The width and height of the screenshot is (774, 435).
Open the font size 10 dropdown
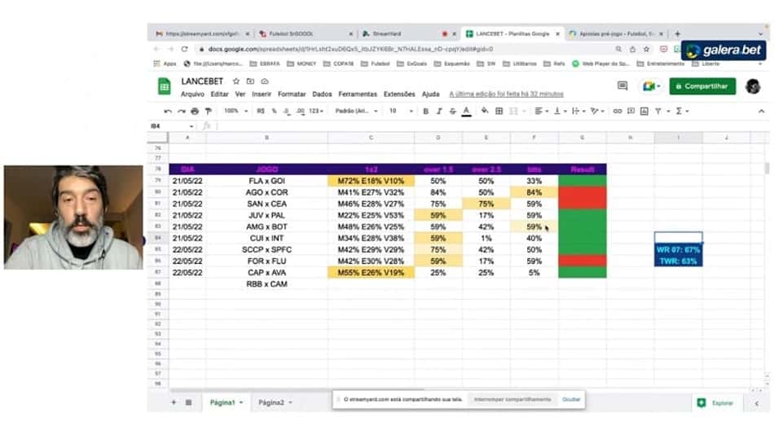pos(401,111)
